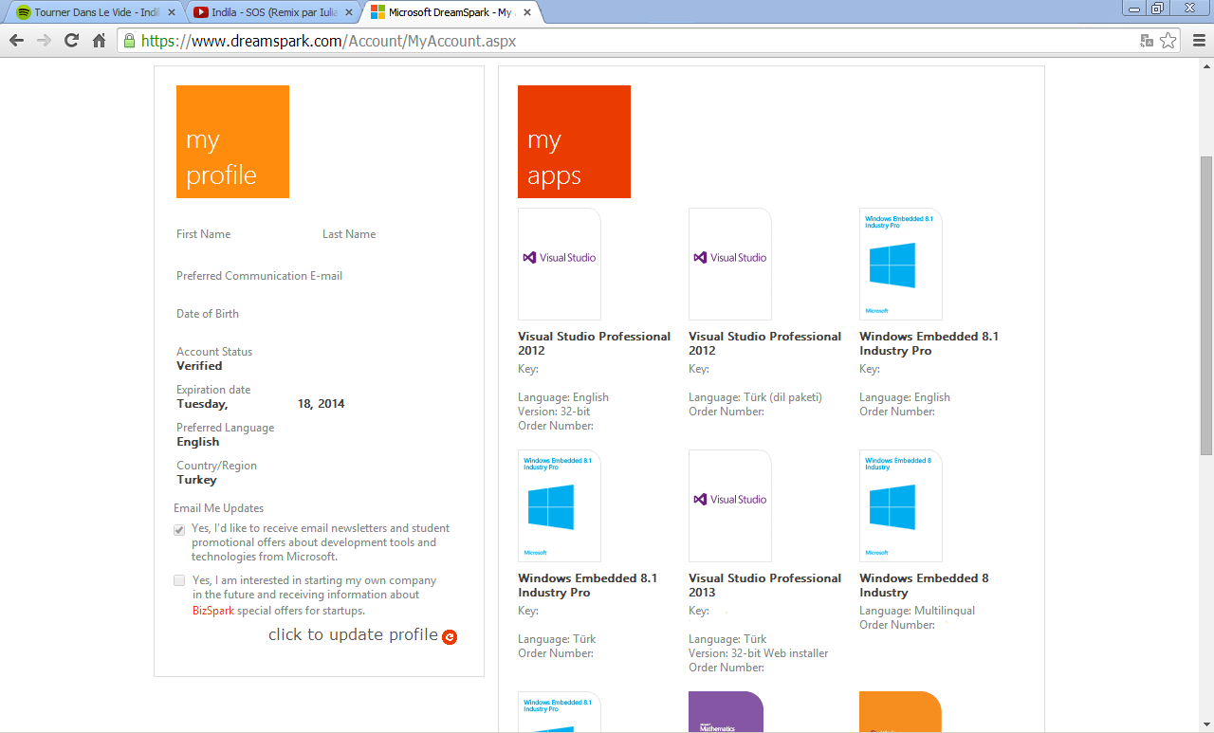Viewport: 1214px width, 733px height.
Task: Click the expiration date 'Tuesday, 18, 2014'
Action: tap(261, 404)
